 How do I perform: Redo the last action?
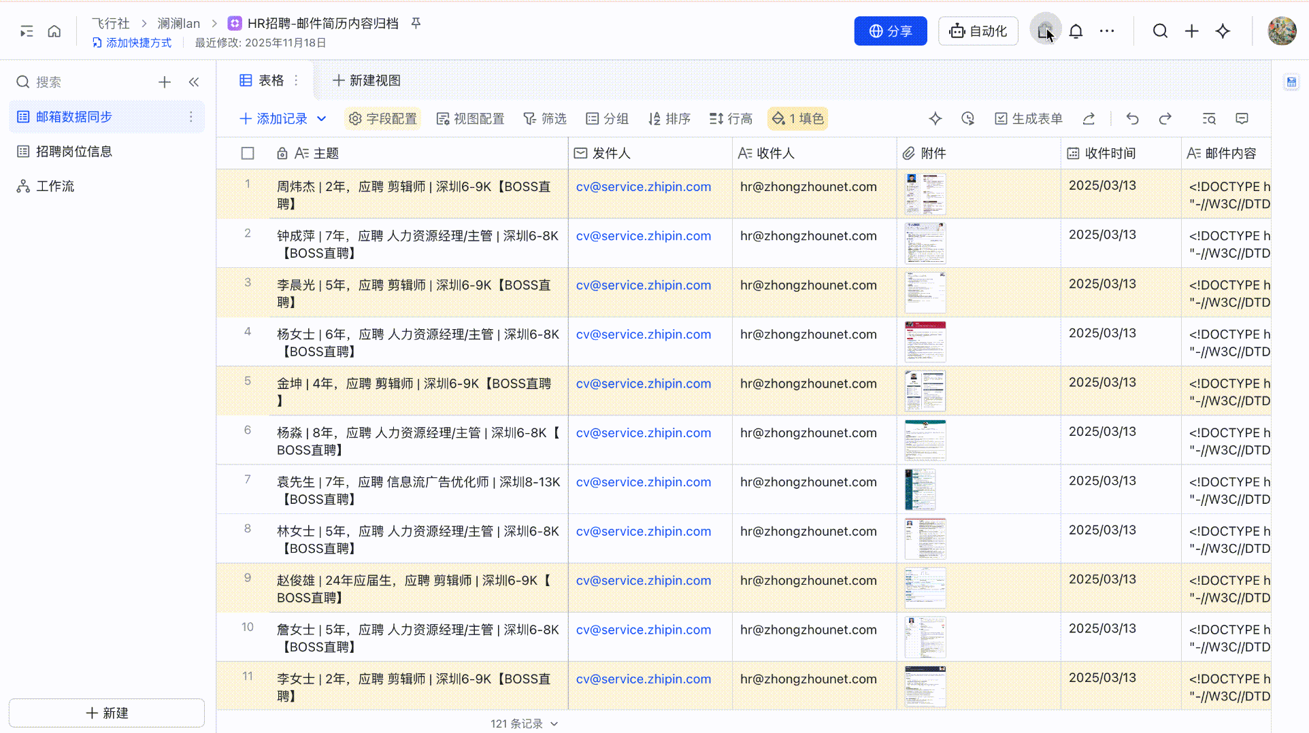click(1165, 119)
